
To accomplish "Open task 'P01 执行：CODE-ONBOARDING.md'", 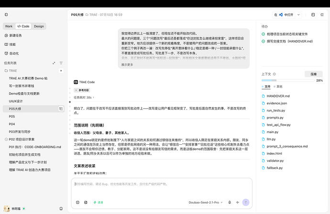I will click(35, 147).
